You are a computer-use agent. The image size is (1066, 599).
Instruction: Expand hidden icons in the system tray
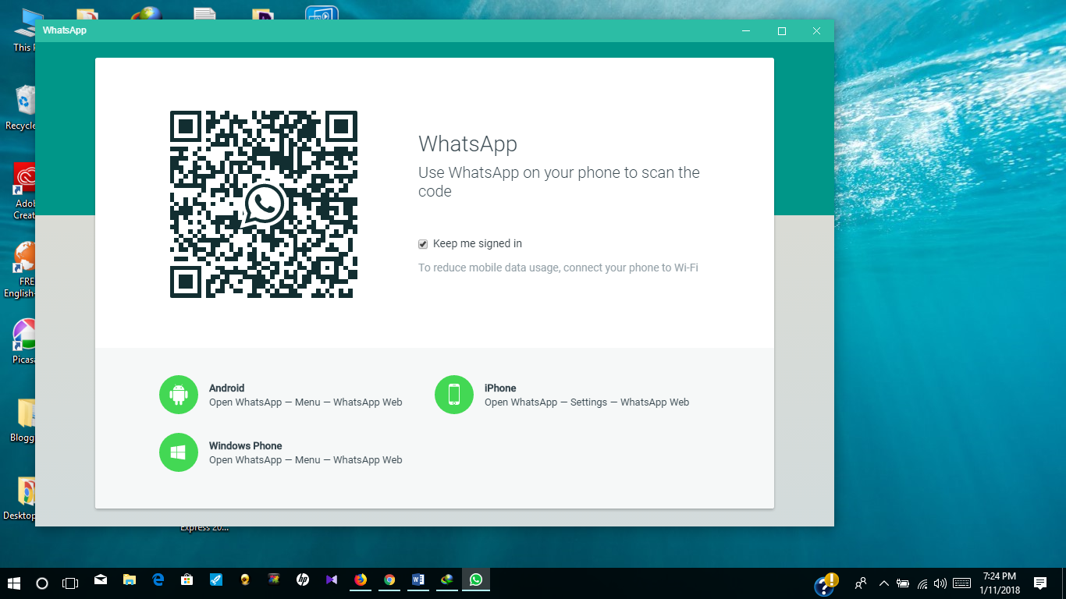click(884, 583)
